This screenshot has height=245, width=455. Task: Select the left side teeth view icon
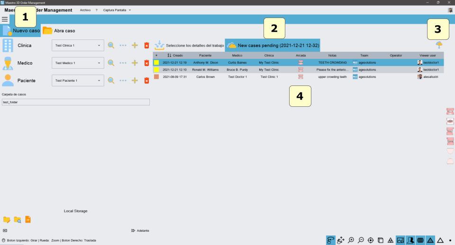pyautogui.click(x=450, y=141)
